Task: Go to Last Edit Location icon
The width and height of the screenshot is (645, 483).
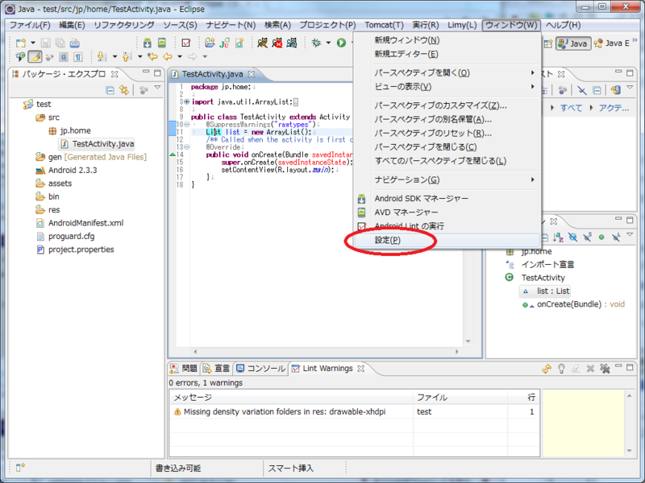Action: pos(152,56)
